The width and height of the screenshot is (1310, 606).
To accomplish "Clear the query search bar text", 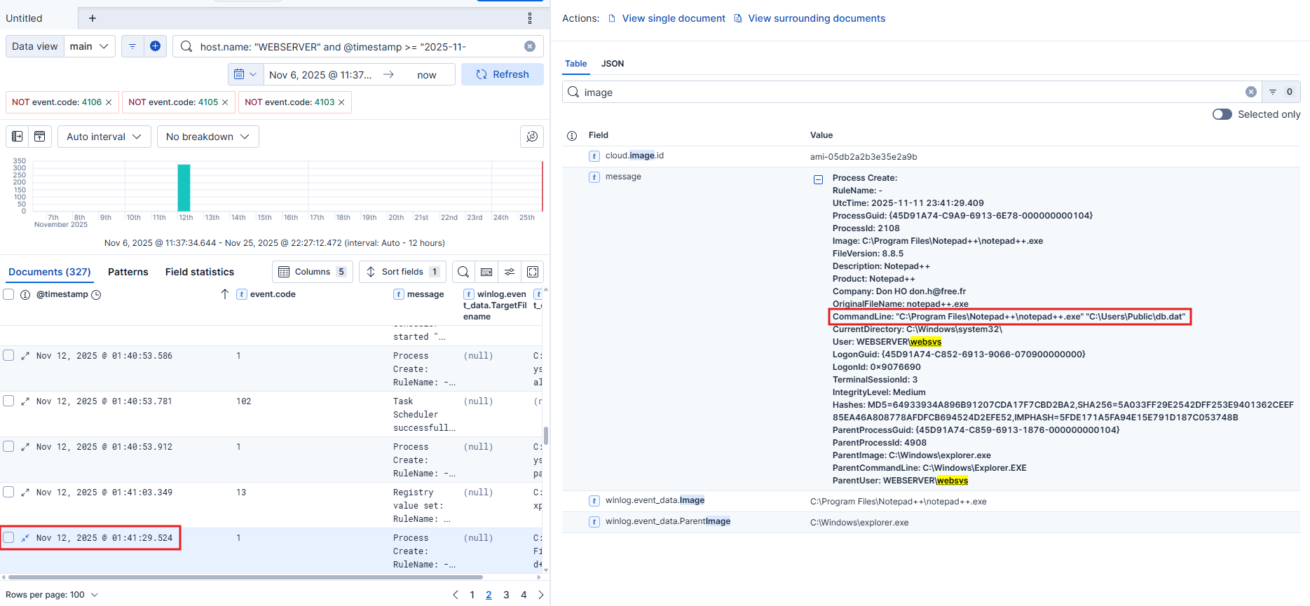I will coord(530,46).
